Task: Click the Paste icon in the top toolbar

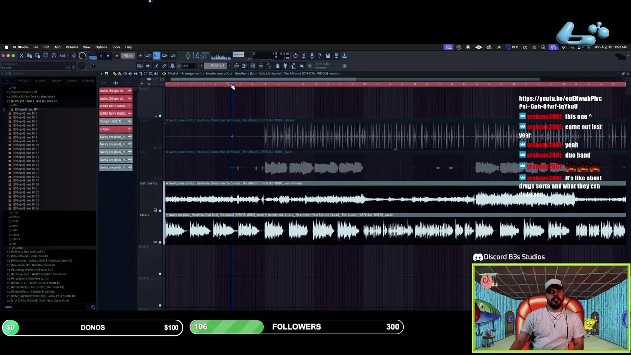Action: 37,56
